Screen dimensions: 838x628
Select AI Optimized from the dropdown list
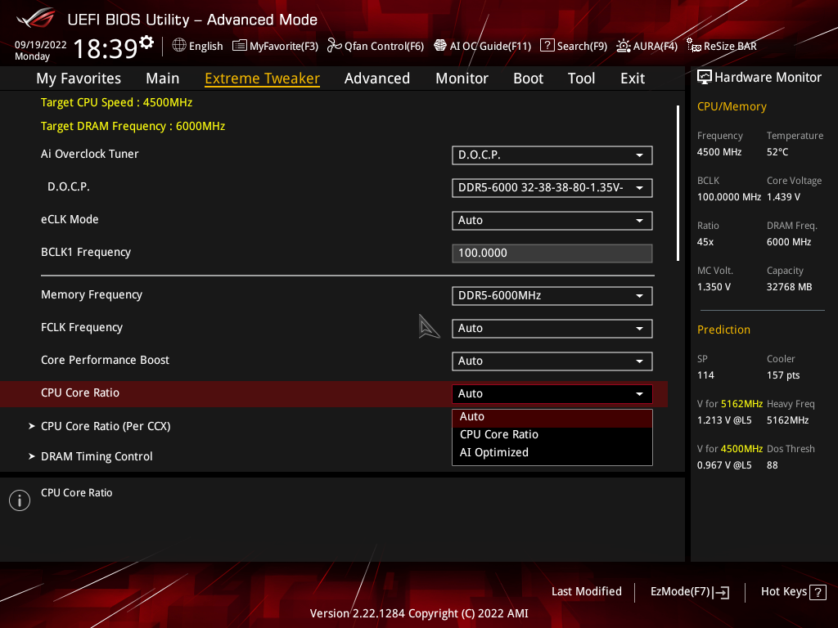click(494, 452)
